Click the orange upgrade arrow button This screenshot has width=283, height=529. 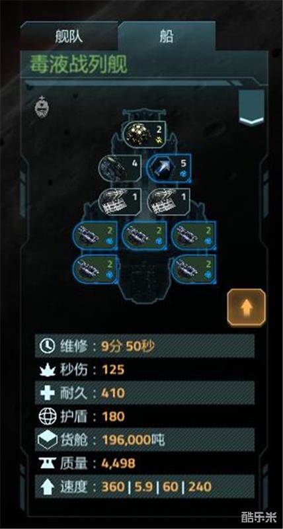(246, 307)
